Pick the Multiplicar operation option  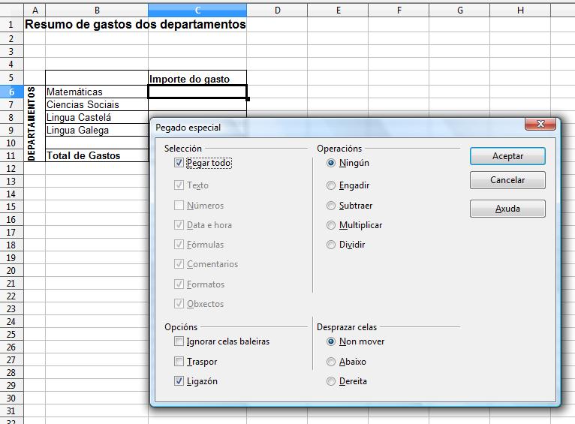pos(331,225)
